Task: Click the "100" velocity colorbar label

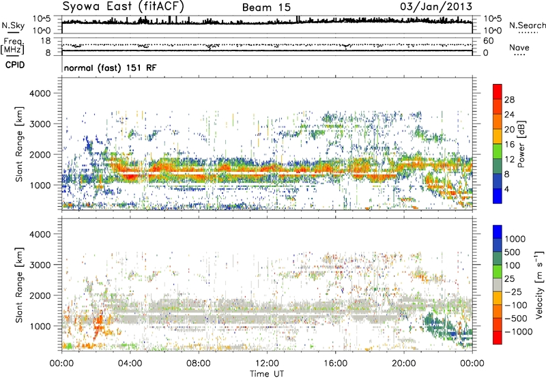Action: coord(513,265)
